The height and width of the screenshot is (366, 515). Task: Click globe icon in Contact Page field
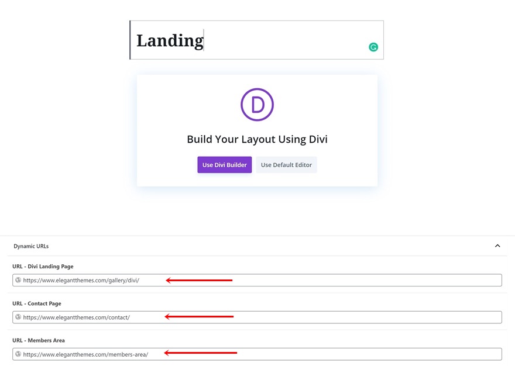coord(18,317)
